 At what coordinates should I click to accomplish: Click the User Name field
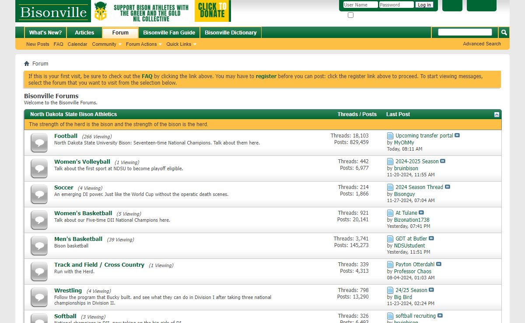[x=360, y=5]
